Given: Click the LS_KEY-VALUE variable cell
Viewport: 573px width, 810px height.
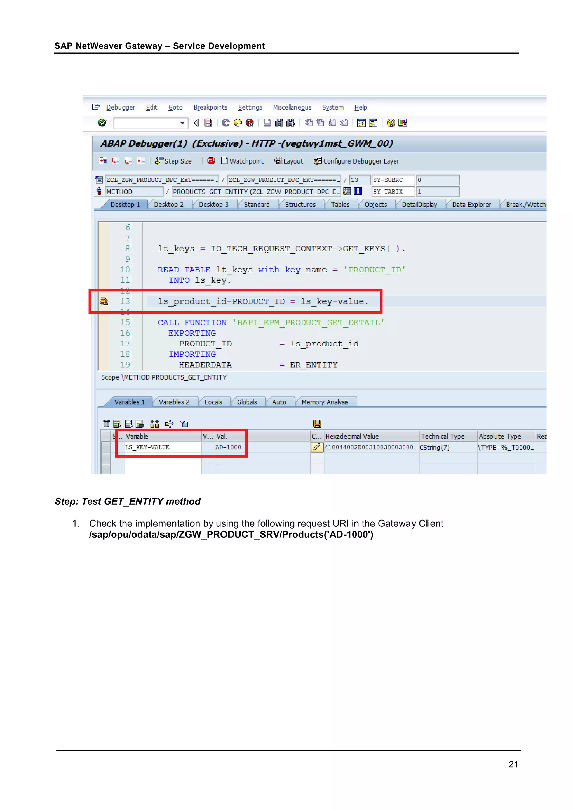Looking at the screenshot, I should 163,447.
